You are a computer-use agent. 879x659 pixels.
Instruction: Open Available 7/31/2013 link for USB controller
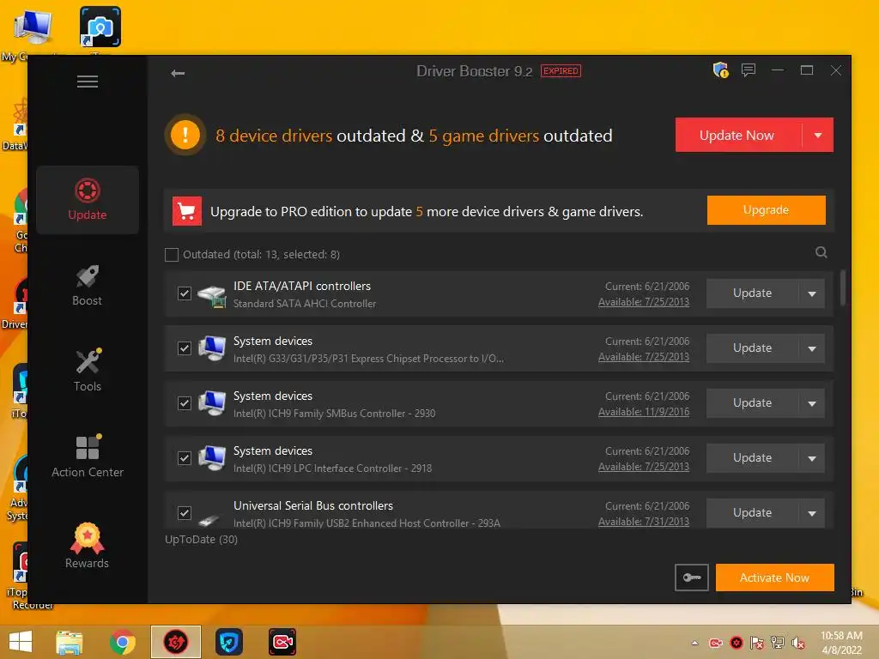point(644,522)
